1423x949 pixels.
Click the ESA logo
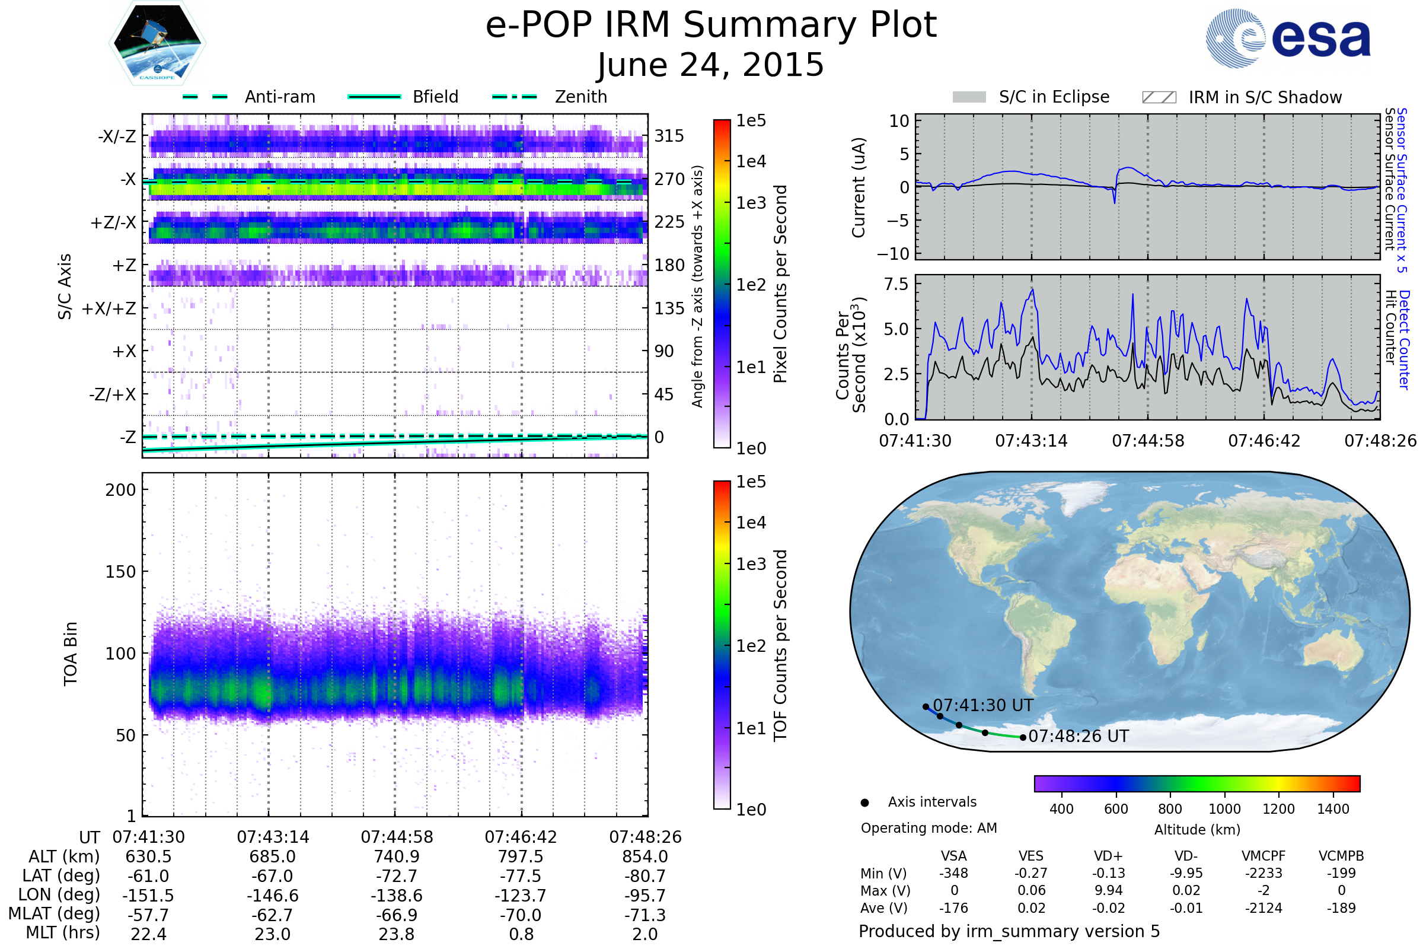point(1288,39)
